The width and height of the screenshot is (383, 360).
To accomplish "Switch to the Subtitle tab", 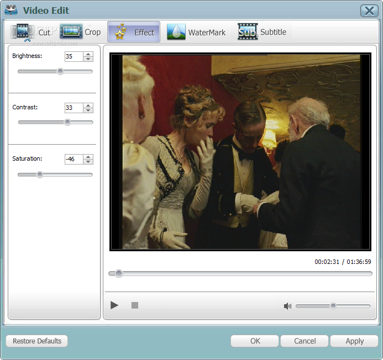I will click(x=262, y=32).
